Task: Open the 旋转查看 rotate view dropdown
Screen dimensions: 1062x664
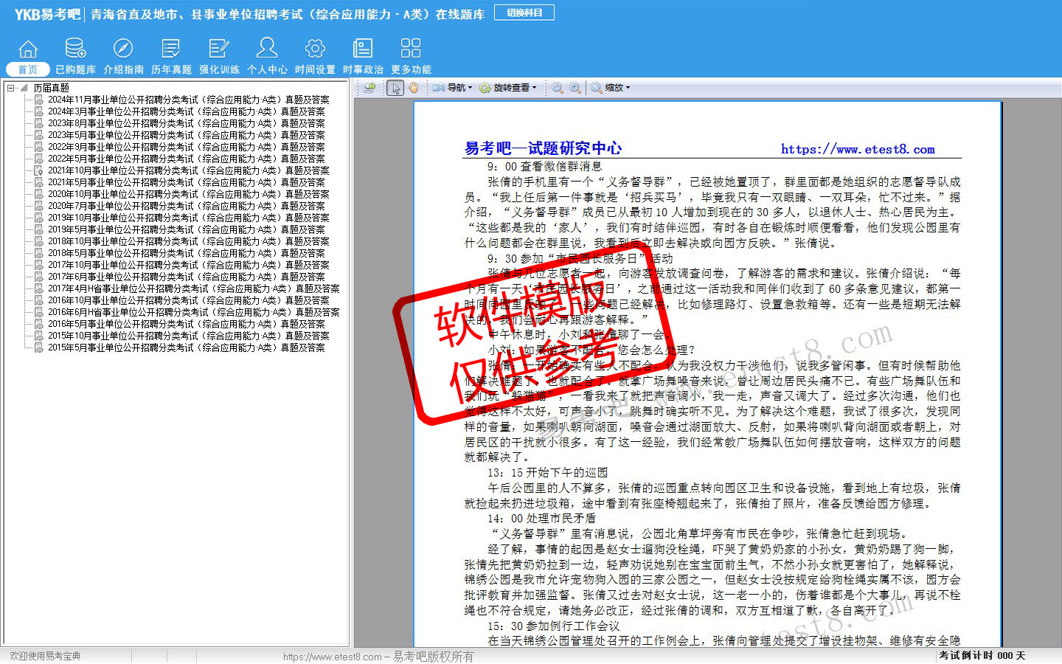Action: pyautogui.click(x=510, y=88)
